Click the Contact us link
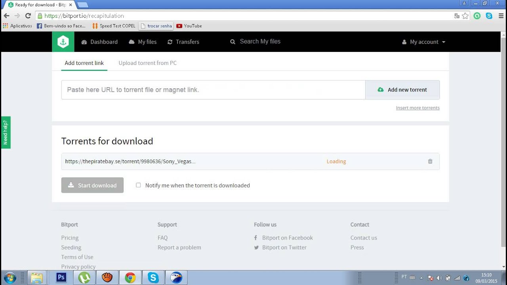The width and height of the screenshot is (507, 285). (x=364, y=238)
